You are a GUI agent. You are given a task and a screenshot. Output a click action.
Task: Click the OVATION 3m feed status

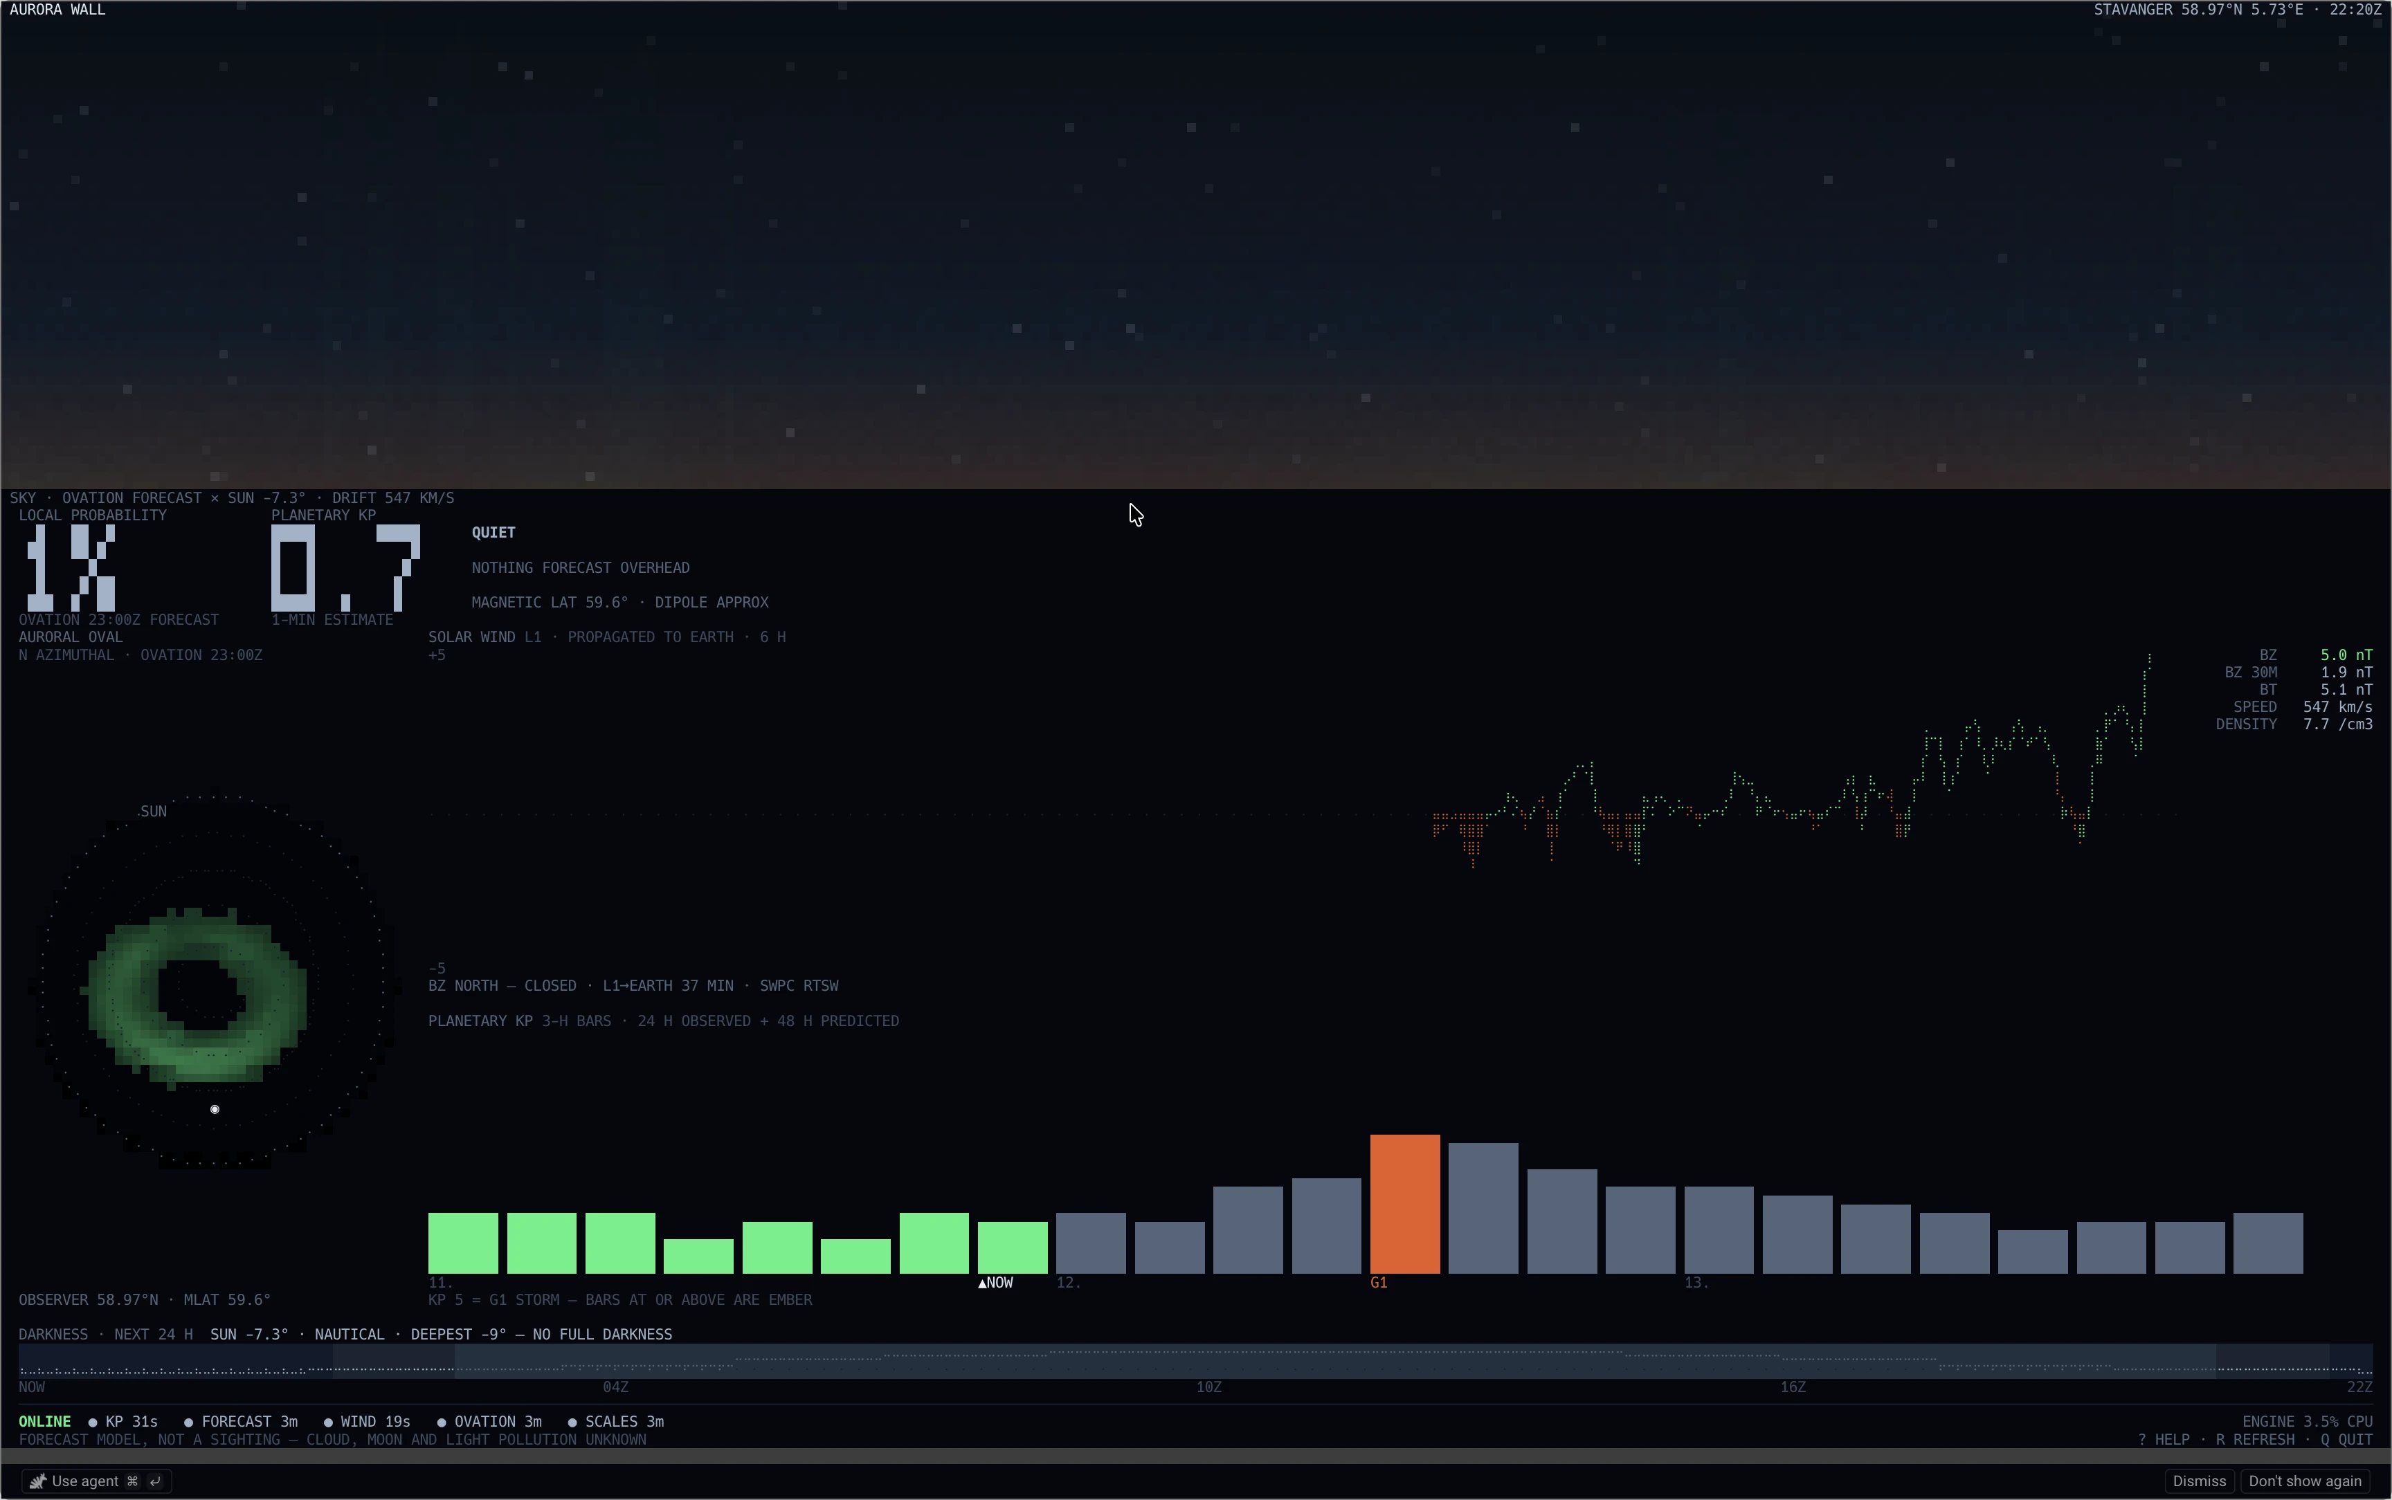[x=489, y=1422]
